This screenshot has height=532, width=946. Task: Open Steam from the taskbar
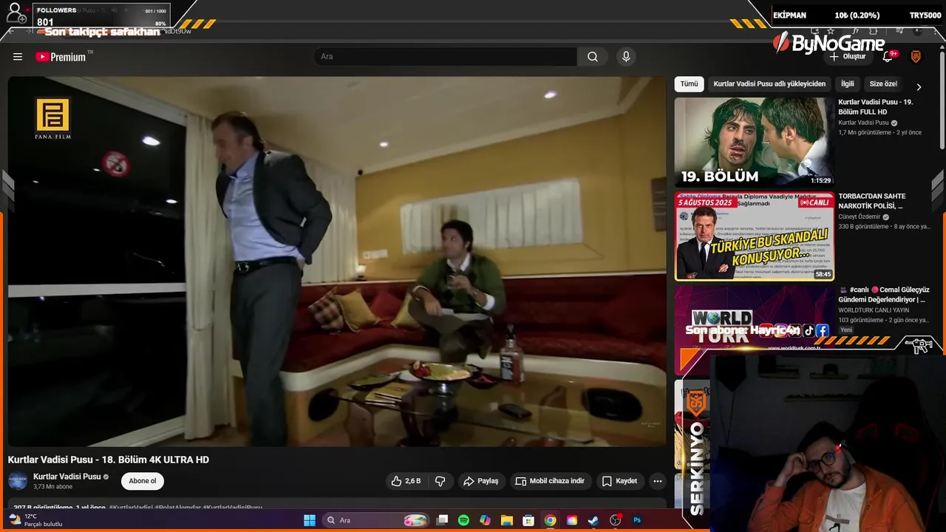coord(593,520)
